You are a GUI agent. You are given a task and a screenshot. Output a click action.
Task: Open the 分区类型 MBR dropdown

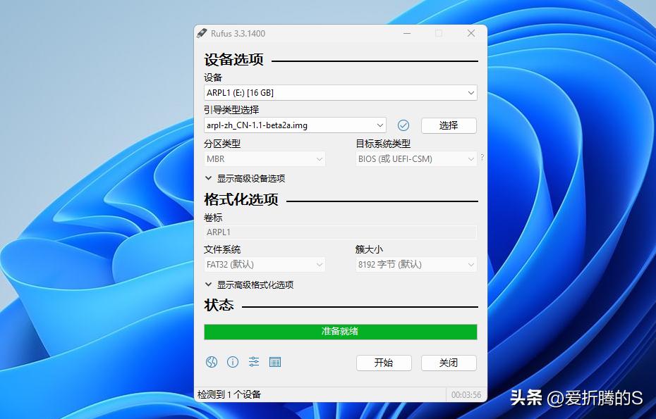[x=265, y=158]
